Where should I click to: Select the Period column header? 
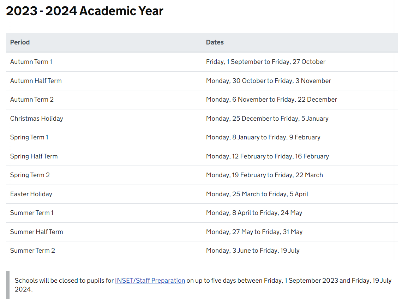click(x=20, y=42)
